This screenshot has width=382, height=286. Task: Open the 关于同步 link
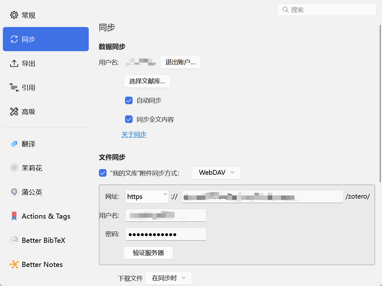click(134, 134)
